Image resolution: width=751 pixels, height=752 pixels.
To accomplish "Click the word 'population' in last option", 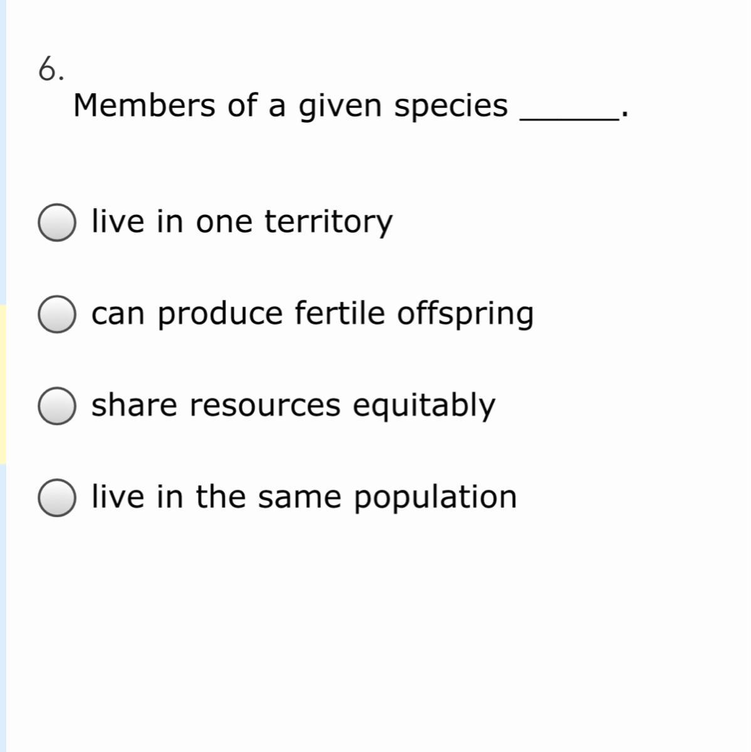I will pos(436,498).
